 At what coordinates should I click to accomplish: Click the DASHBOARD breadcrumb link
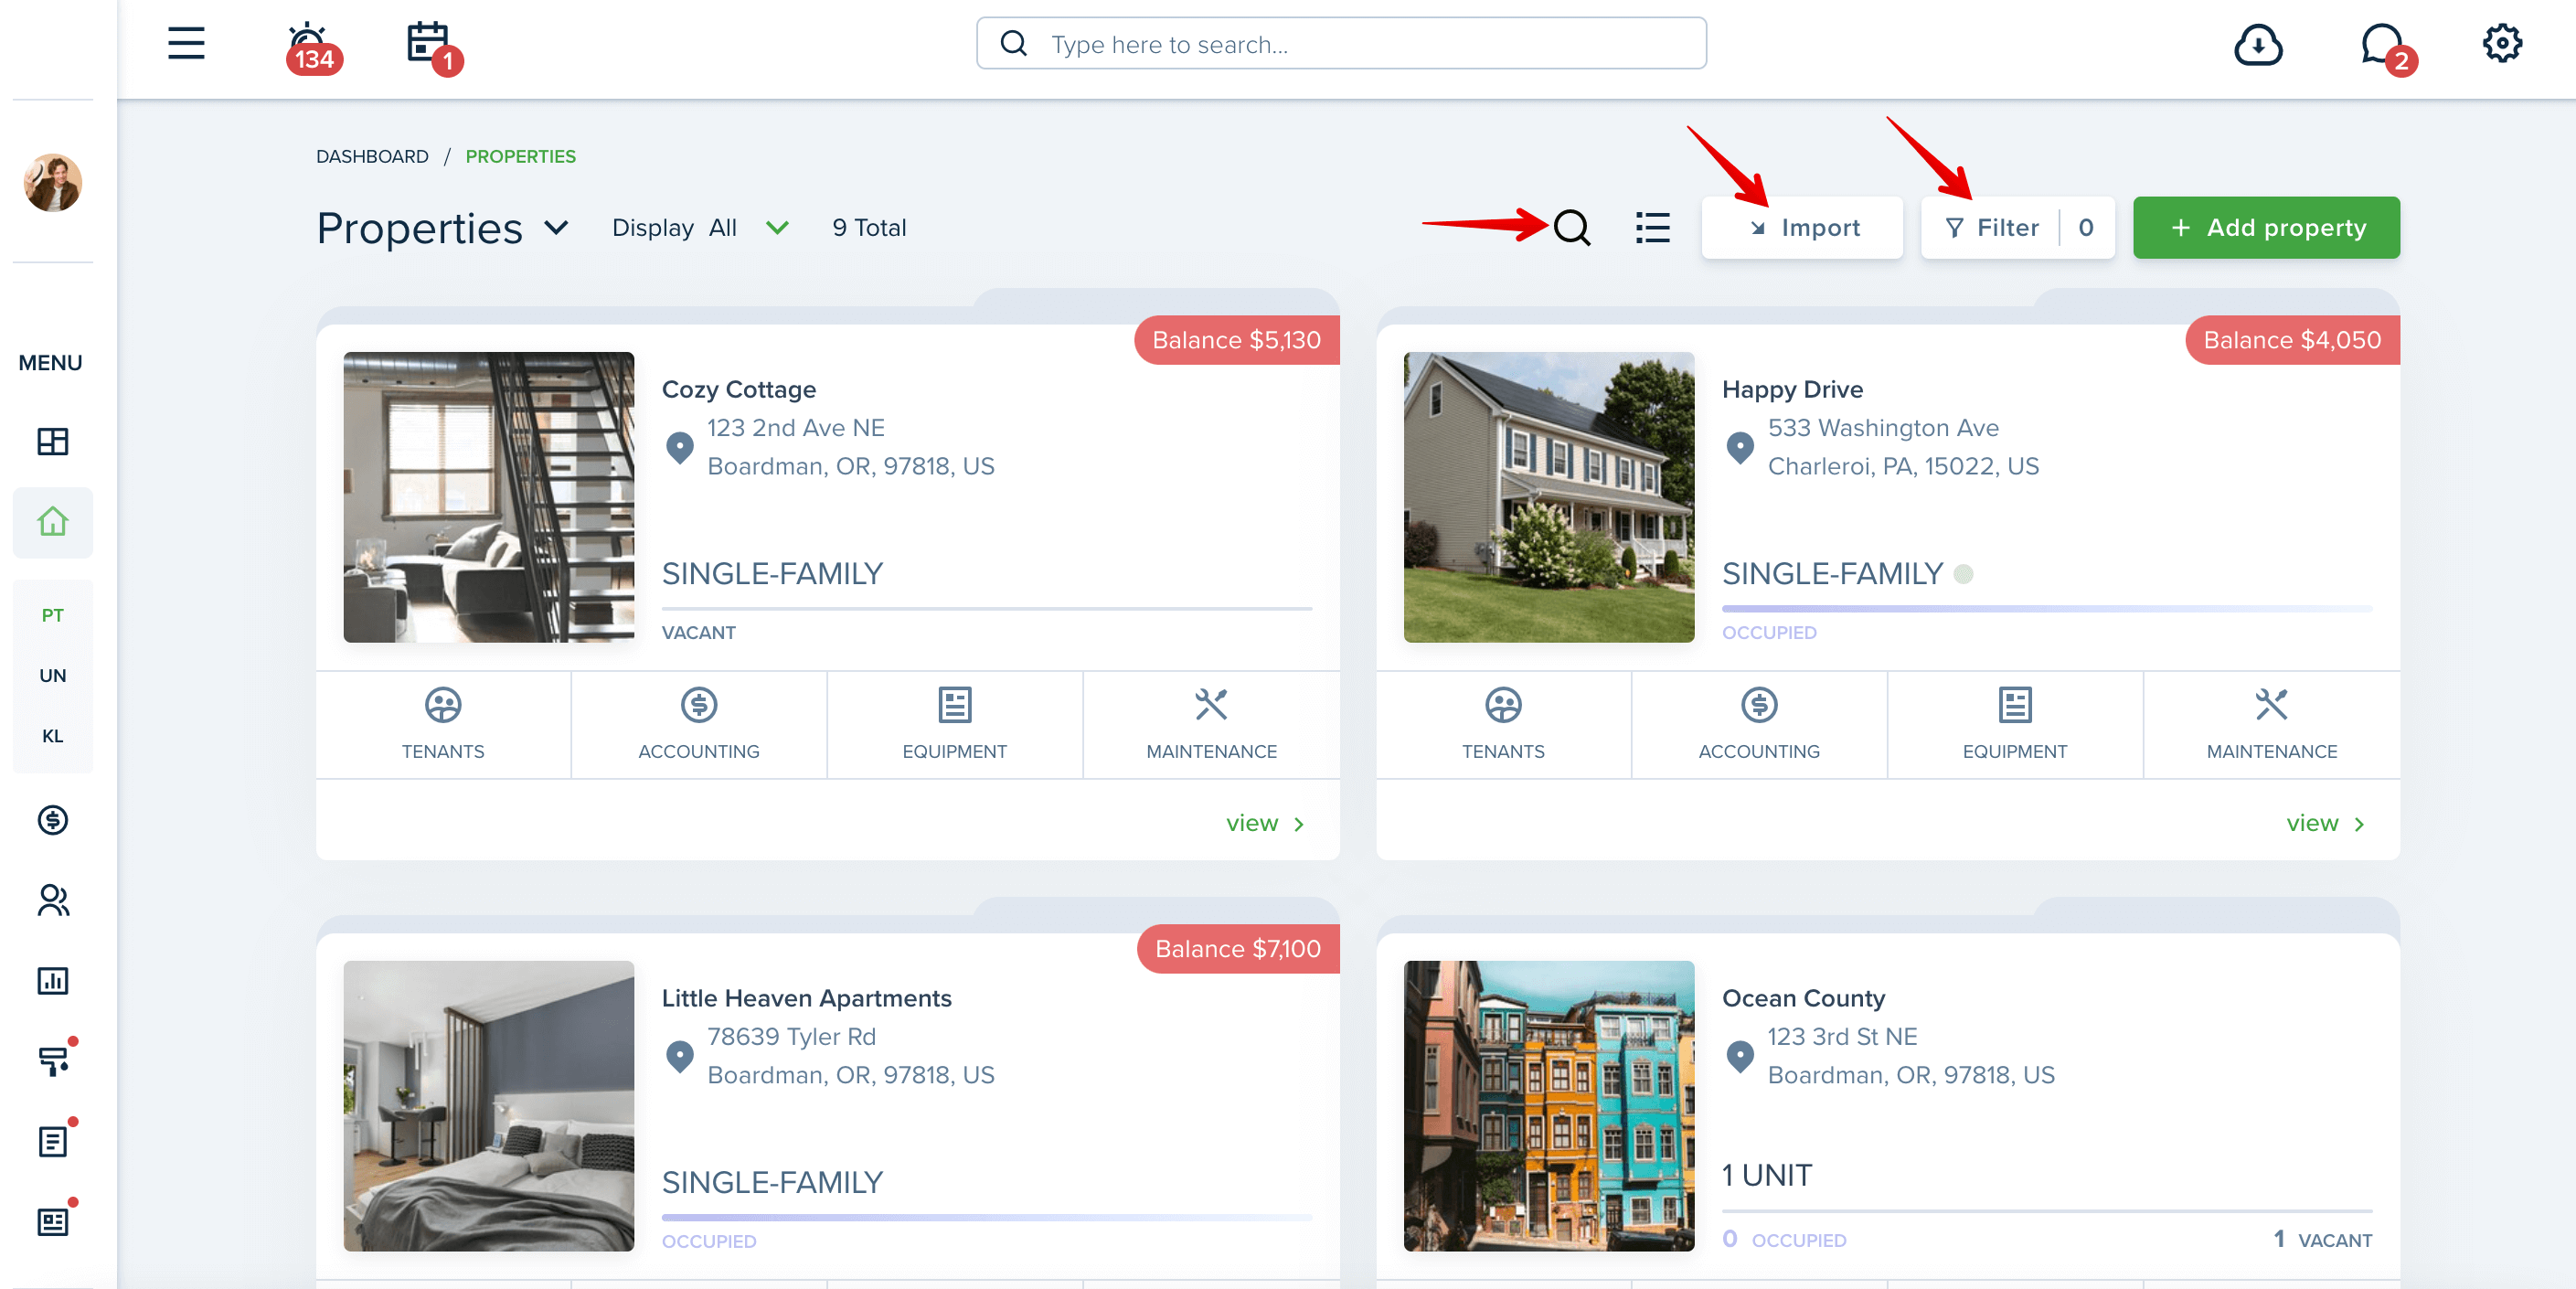click(372, 157)
